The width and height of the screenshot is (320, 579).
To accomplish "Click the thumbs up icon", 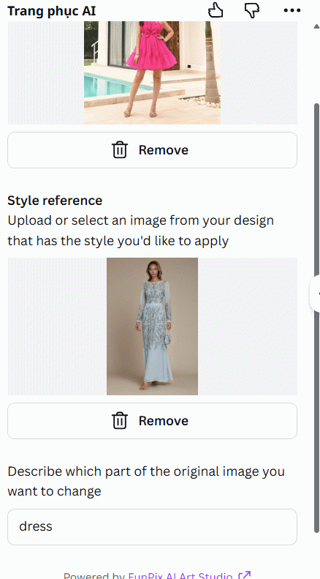I will [x=216, y=10].
